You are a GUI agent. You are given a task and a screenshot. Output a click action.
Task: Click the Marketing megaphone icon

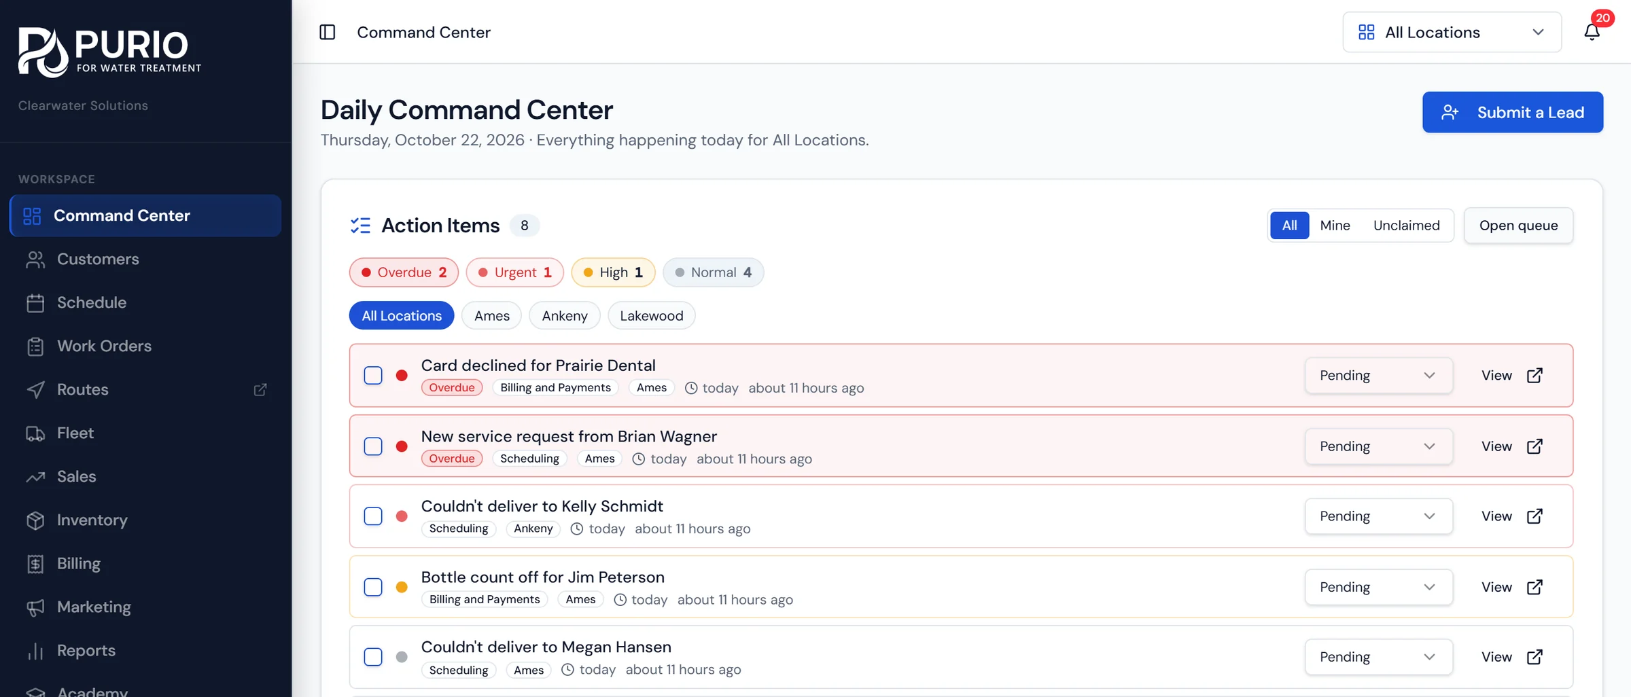tap(35, 607)
